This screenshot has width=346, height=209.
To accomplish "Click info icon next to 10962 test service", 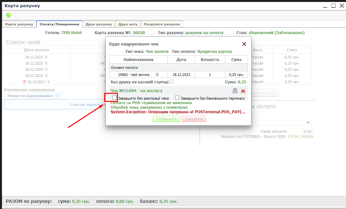I will point(157,75).
